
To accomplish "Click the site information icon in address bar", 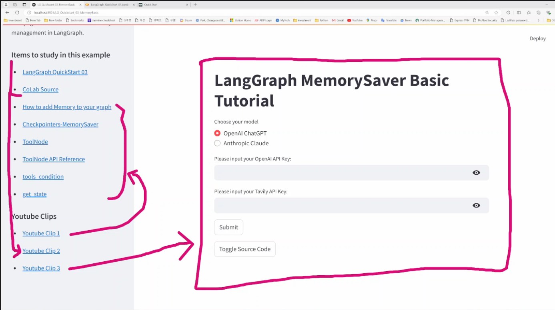I will coord(29,12).
